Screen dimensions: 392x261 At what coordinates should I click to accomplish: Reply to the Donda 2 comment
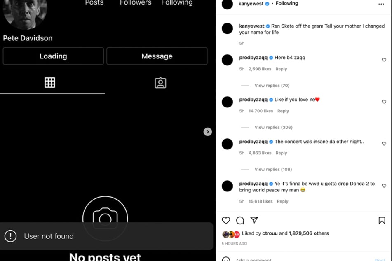coord(282,201)
